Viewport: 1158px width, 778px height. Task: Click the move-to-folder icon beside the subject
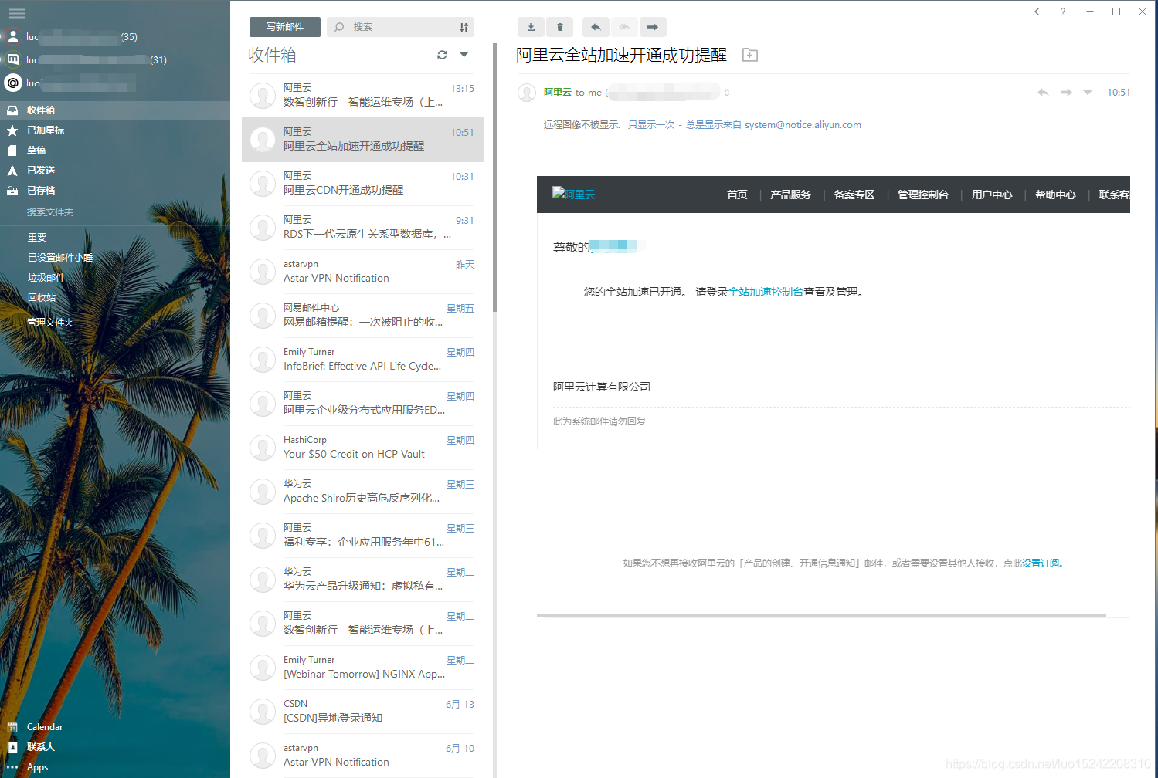tap(750, 55)
